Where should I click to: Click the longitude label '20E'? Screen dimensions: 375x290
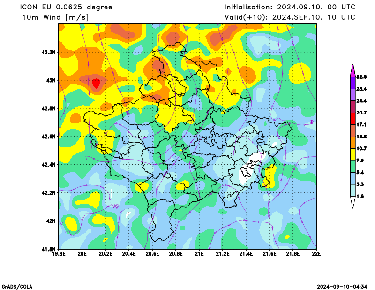pyautogui.click(x=82, y=253)
